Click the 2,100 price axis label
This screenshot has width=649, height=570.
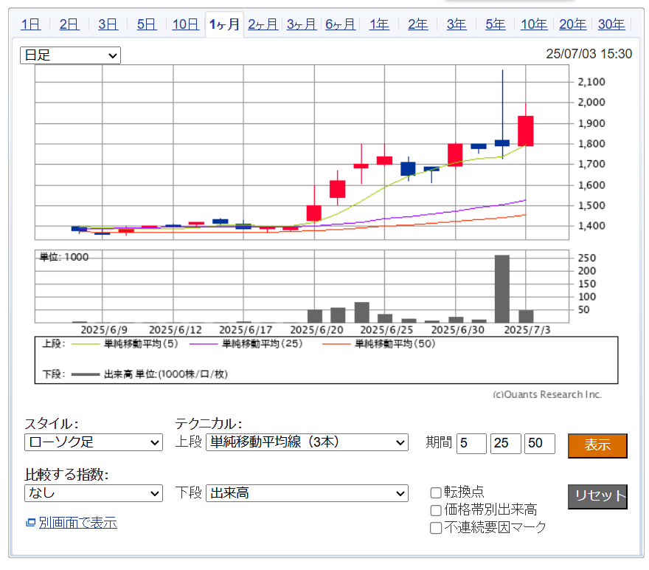(591, 82)
